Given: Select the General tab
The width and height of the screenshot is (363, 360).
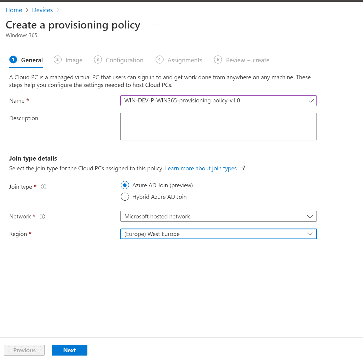Looking at the screenshot, I should [32, 60].
